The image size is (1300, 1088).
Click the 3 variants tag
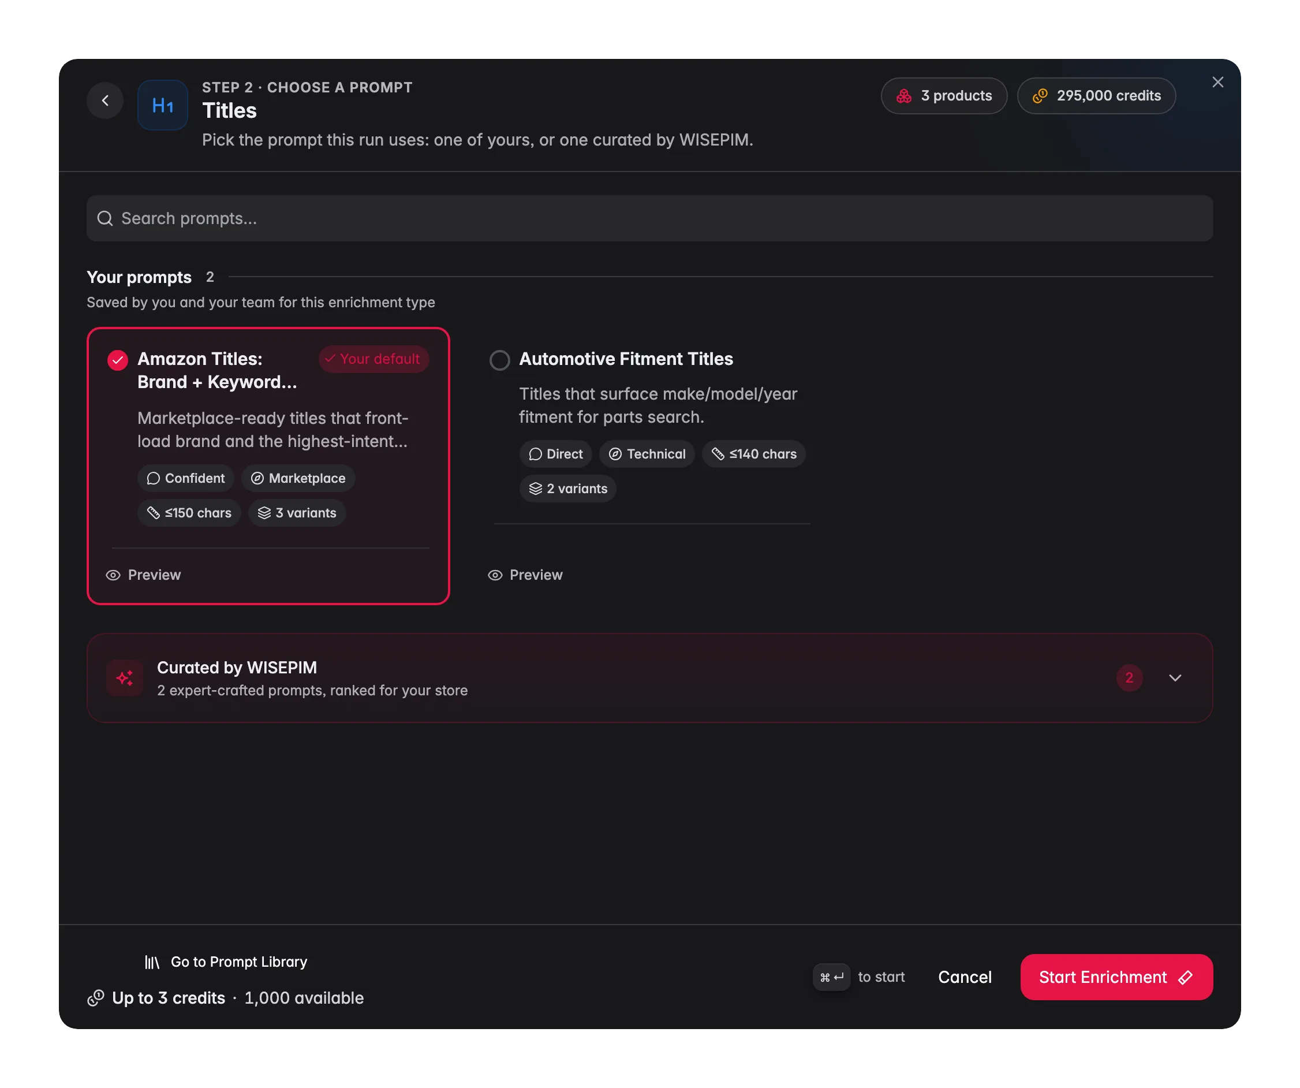point(297,513)
